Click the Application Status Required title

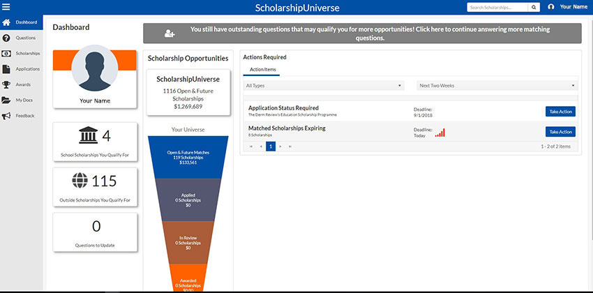pos(283,107)
